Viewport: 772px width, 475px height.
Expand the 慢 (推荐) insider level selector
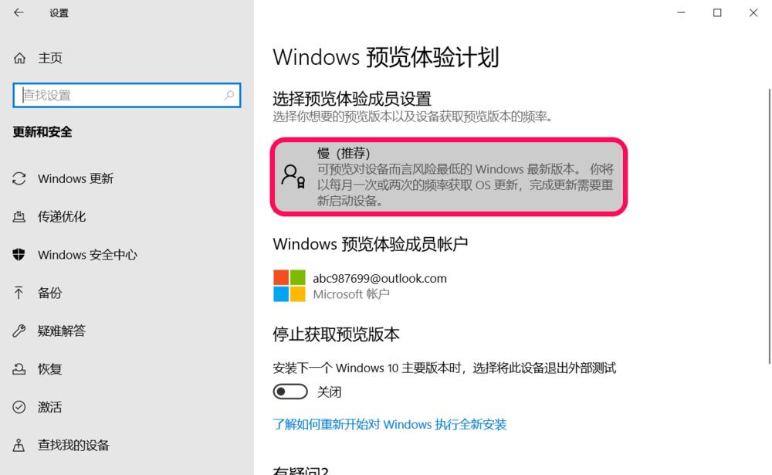click(x=449, y=177)
